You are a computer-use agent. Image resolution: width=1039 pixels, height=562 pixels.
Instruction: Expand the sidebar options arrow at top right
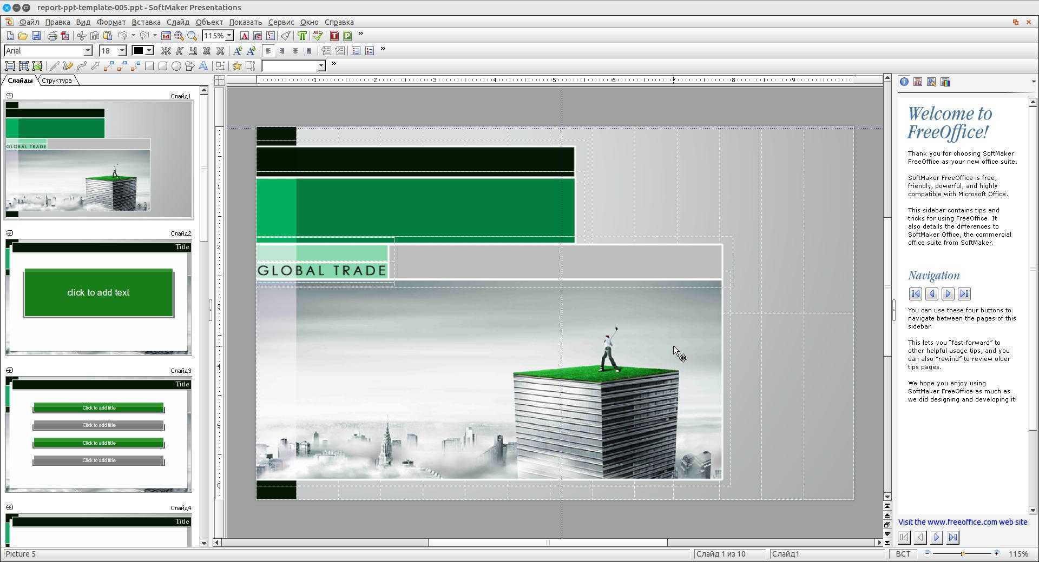click(1034, 82)
